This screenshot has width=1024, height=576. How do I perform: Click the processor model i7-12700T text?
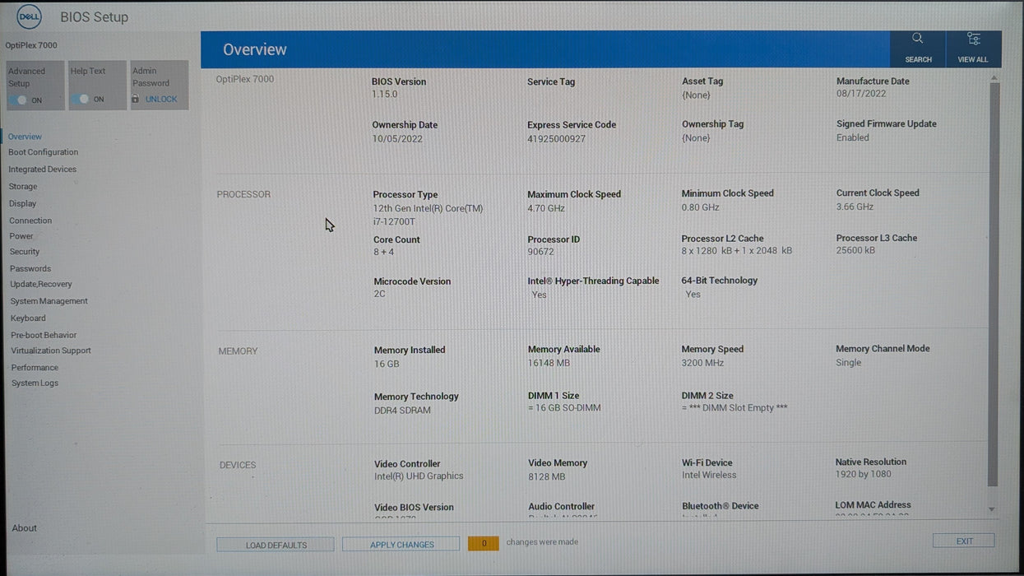395,222
